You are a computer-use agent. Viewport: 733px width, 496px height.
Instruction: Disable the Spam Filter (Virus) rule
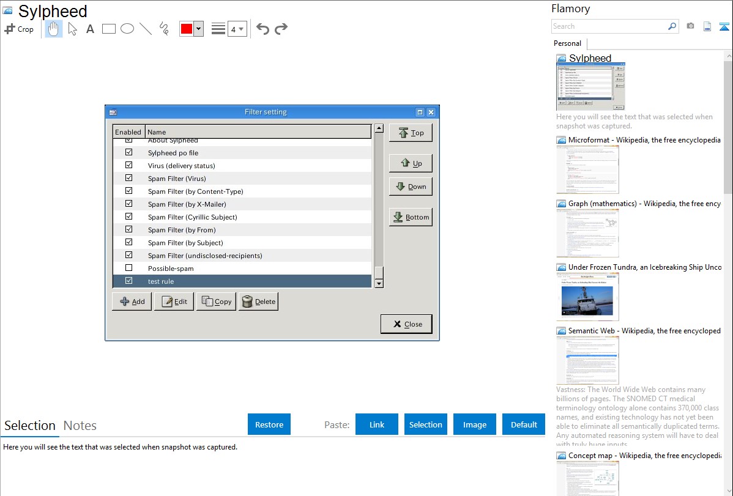[128, 178]
